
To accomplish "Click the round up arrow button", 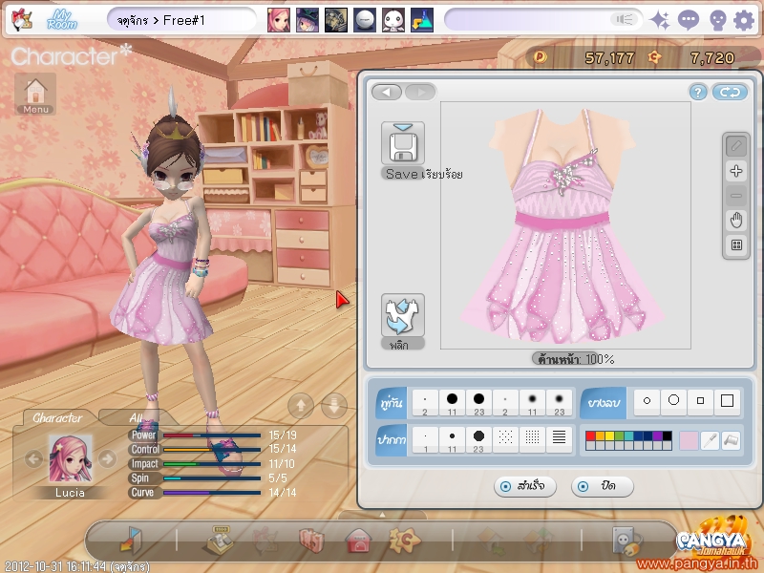I will 301,405.
